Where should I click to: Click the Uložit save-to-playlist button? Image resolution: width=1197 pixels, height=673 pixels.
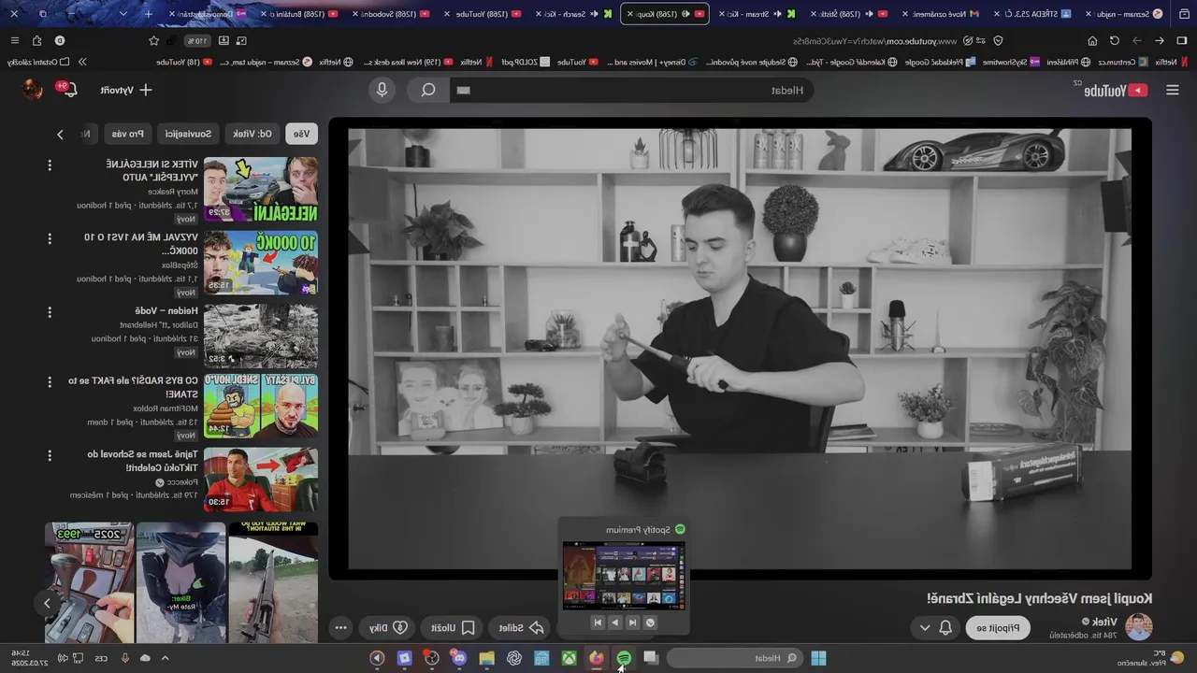(454, 627)
